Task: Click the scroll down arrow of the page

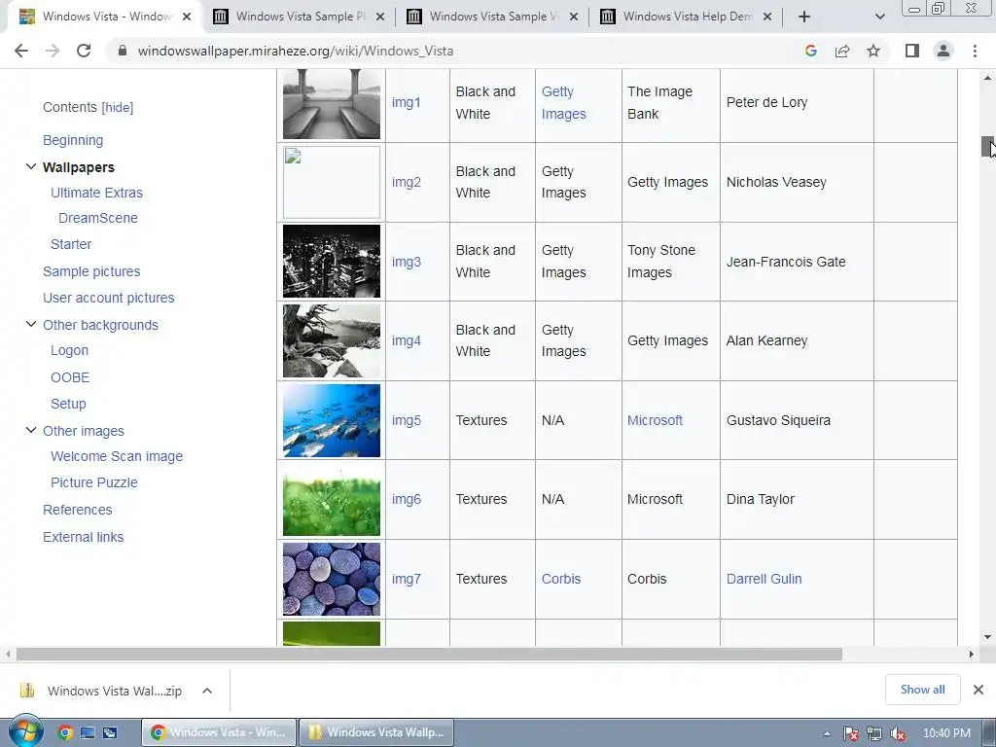Action: (987, 637)
